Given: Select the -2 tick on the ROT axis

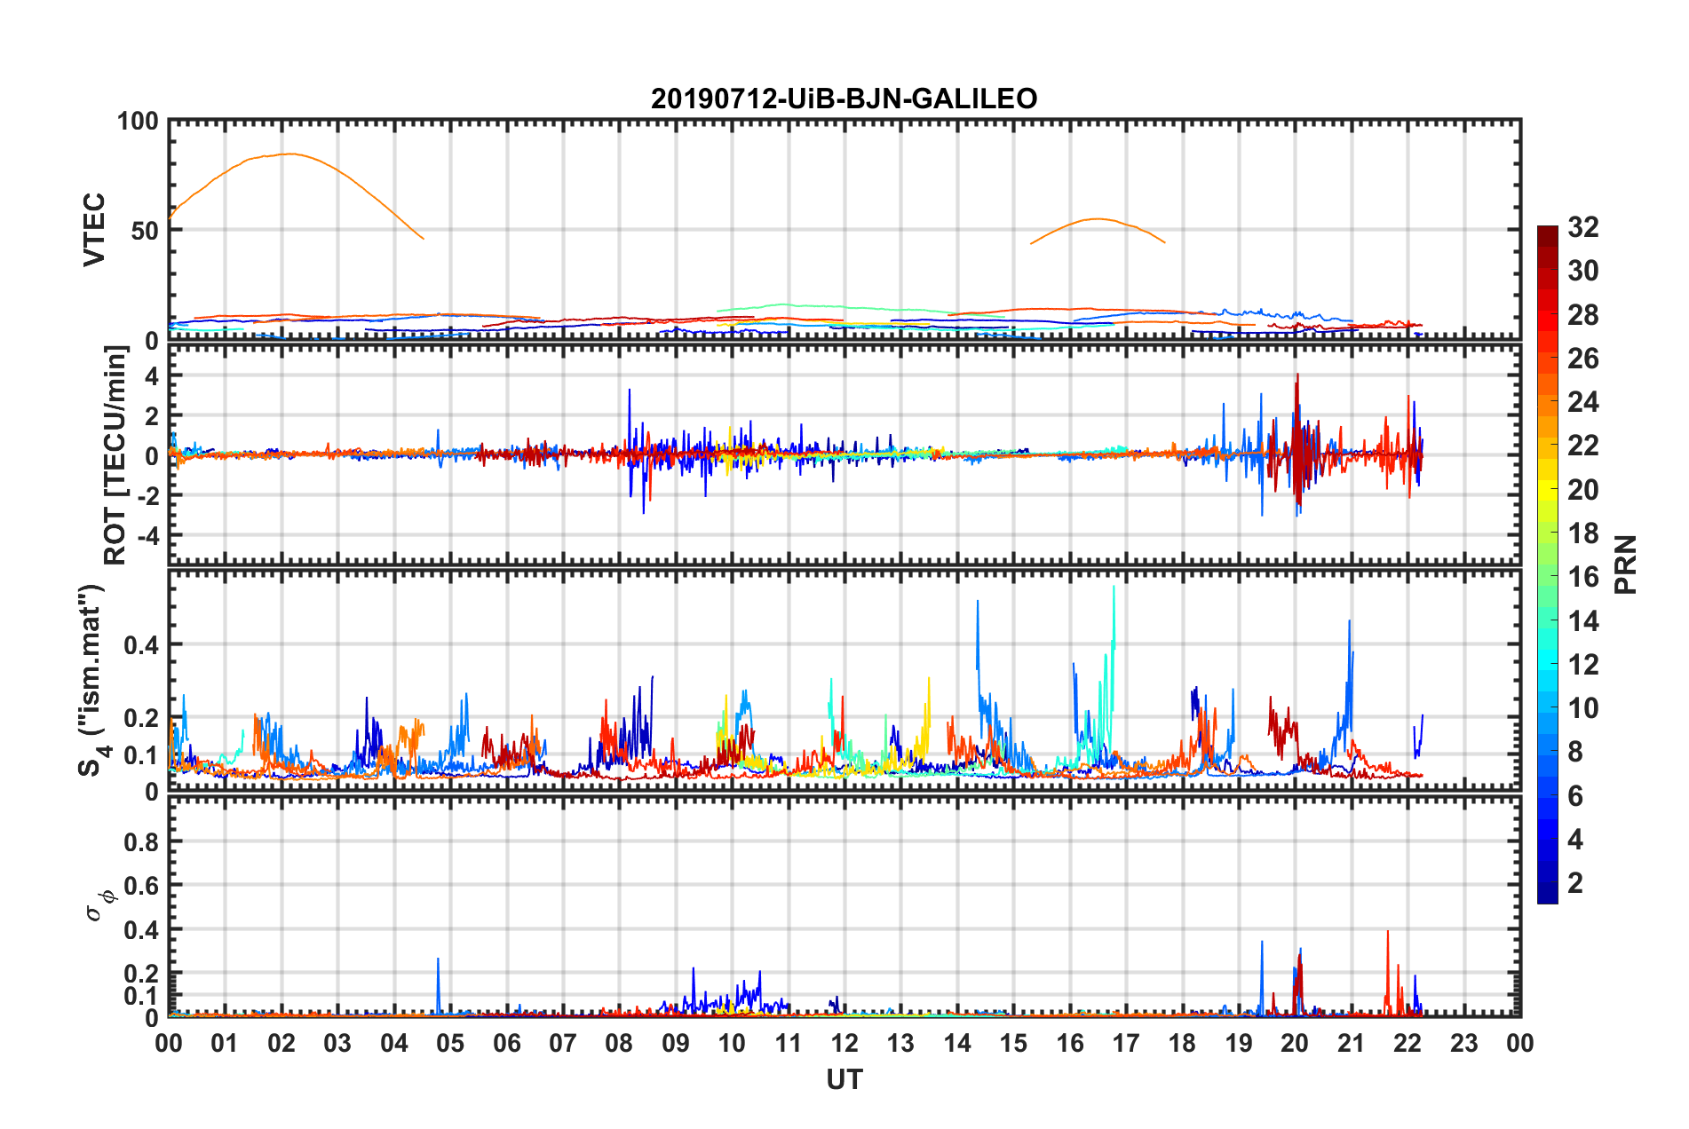Looking at the screenshot, I should tap(147, 495).
